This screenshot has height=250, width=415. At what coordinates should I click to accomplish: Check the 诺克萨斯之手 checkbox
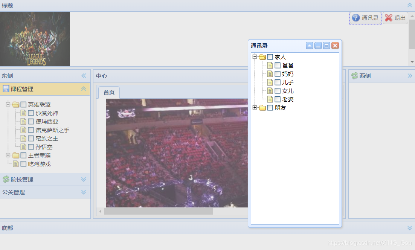pyautogui.click(x=31, y=130)
